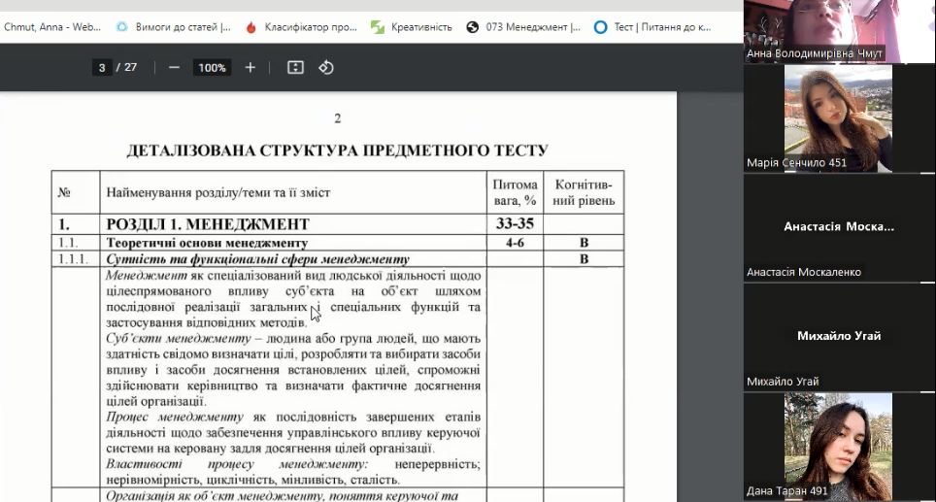
Task: Zoom in the PDF with plus button
Action: pyautogui.click(x=251, y=67)
